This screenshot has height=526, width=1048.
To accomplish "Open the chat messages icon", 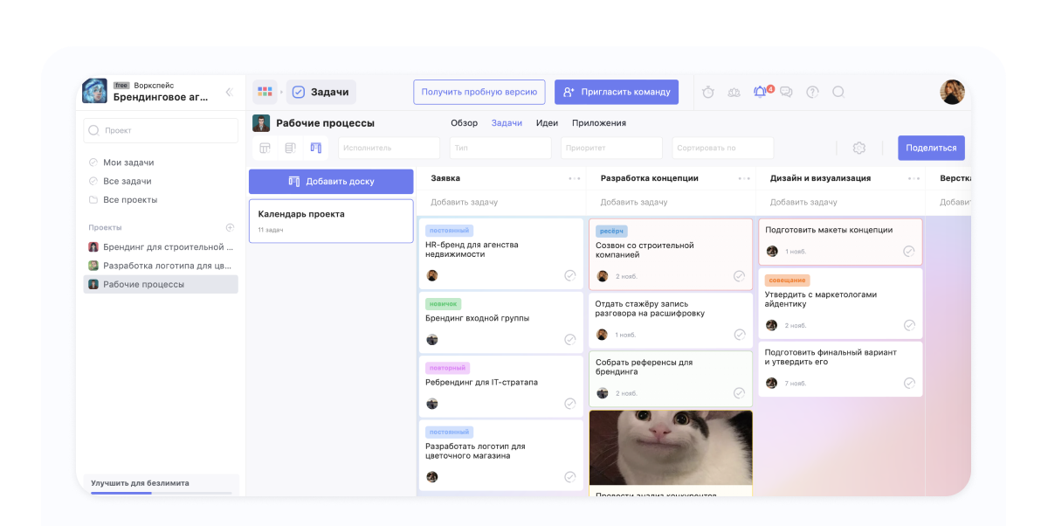I will point(786,92).
